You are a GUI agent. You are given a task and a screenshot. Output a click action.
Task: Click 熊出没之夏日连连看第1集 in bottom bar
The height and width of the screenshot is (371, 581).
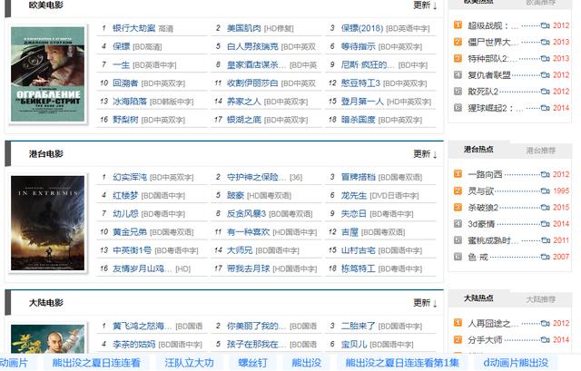click(402, 363)
